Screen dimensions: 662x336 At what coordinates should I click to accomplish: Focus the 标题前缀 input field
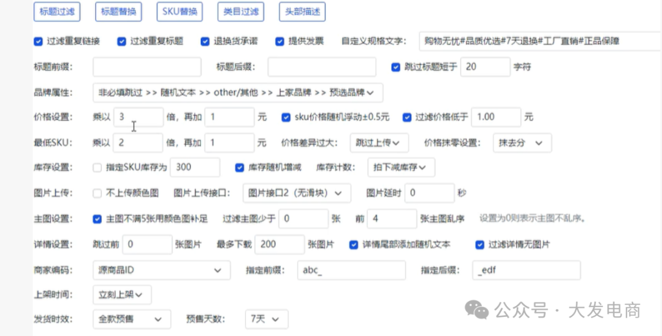147,67
